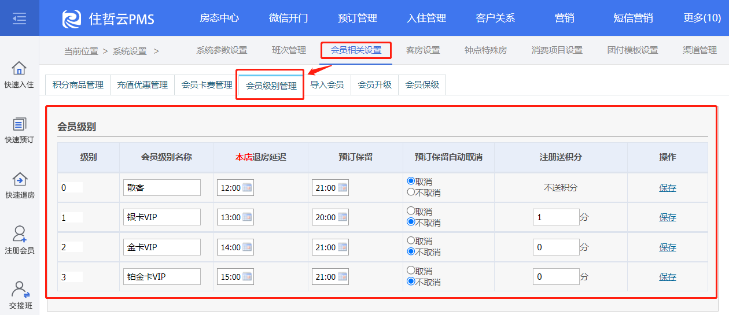The width and height of the screenshot is (729, 315).
Task: Open 铂金卡VIP 21:00 reservation time dropdown
Action: click(330, 277)
